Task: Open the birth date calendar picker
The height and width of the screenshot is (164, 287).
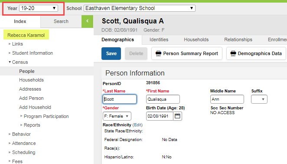Action: pos(177,116)
